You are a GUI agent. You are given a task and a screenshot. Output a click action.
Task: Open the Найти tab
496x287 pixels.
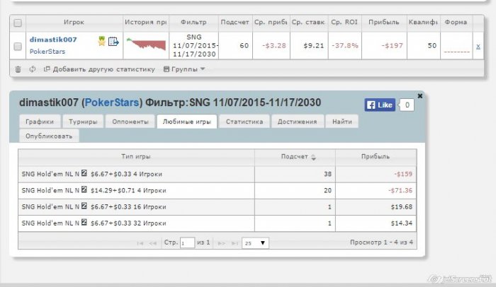(x=342, y=122)
